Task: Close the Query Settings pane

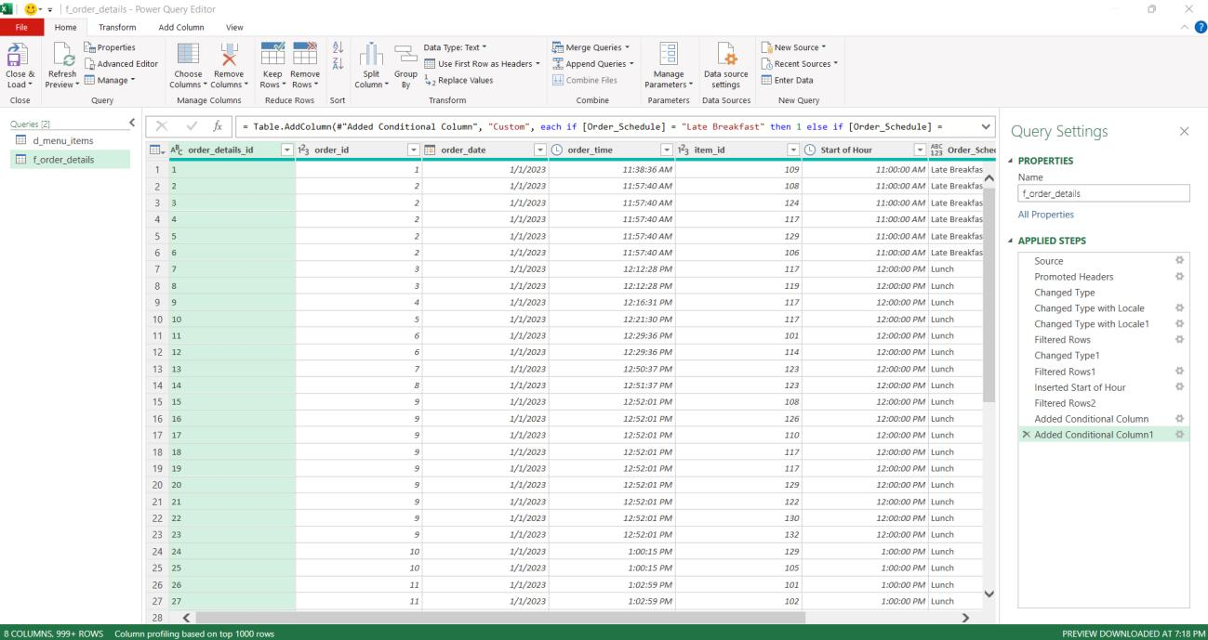Action: (x=1184, y=132)
